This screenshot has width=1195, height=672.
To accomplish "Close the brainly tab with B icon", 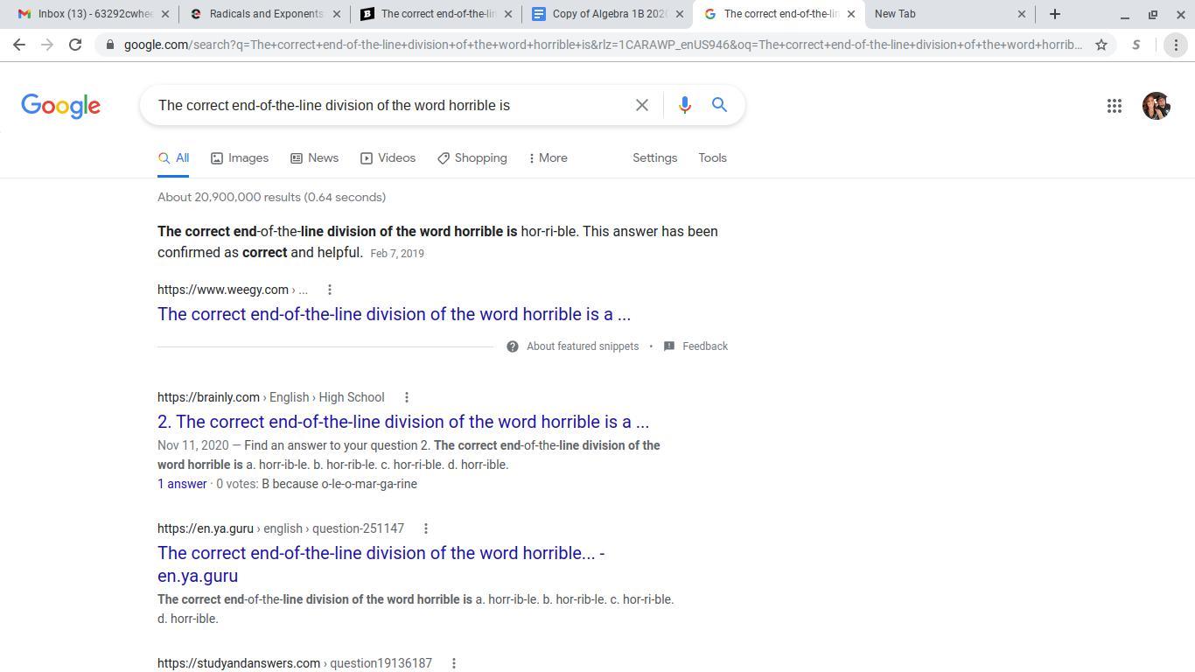I will click(x=508, y=14).
